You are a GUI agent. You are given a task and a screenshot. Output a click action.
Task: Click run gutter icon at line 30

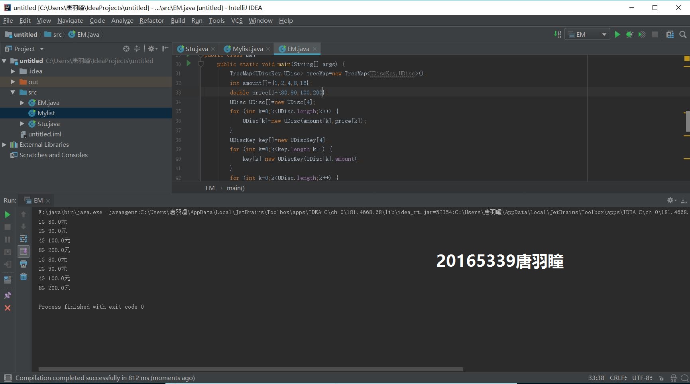(189, 63)
